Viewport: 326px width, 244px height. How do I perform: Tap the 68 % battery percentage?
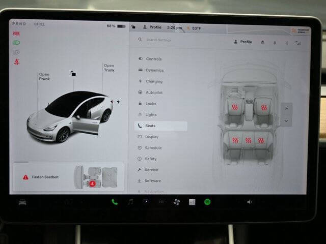[x=111, y=26]
